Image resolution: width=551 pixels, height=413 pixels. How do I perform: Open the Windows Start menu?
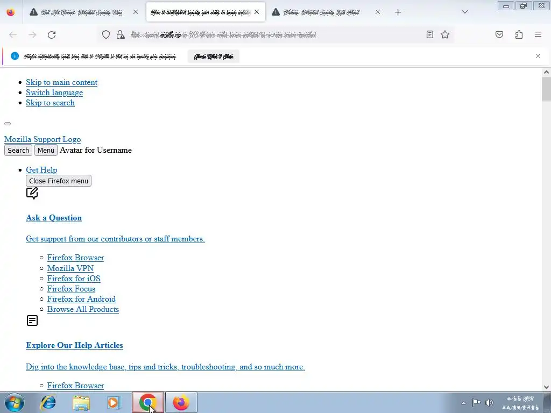click(14, 402)
